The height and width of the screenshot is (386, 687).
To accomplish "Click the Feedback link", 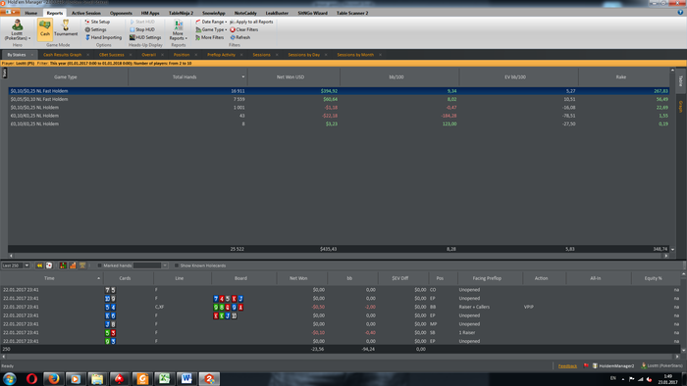I will coord(567,365).
